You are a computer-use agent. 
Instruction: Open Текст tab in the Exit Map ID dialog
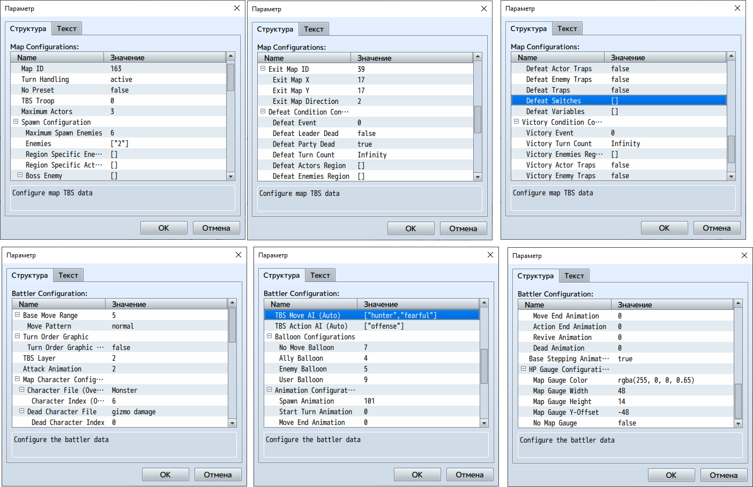(314, 29)
